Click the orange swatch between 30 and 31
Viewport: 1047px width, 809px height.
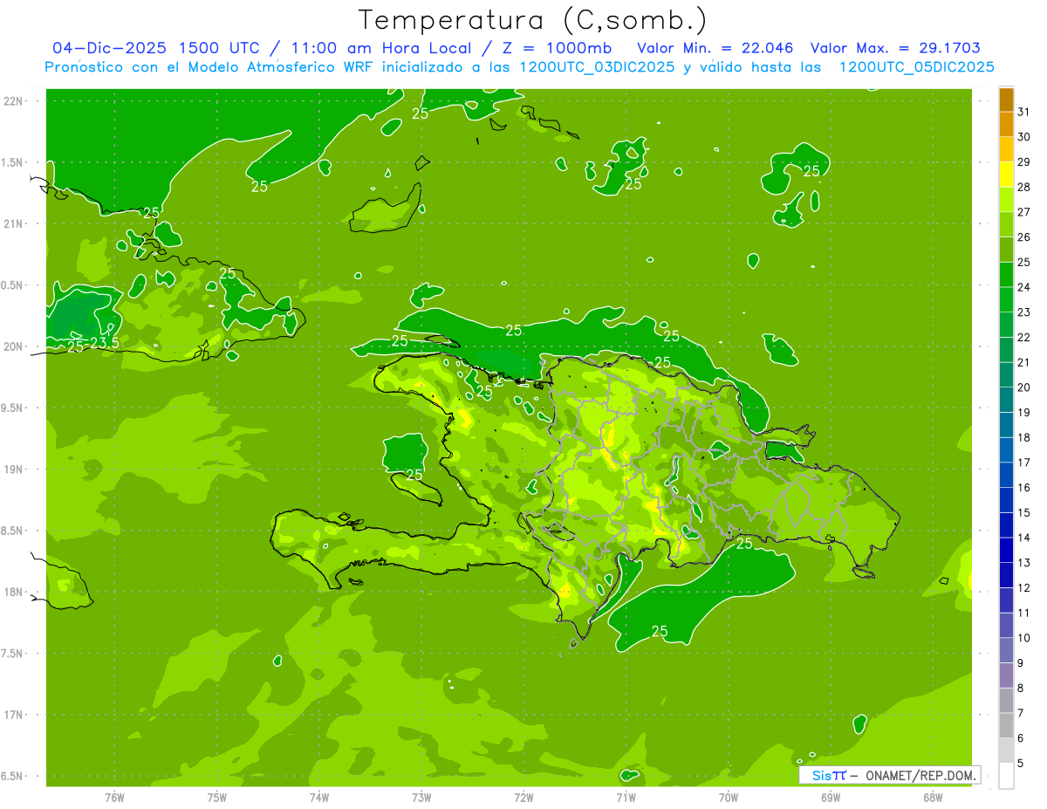[1006, 124]
